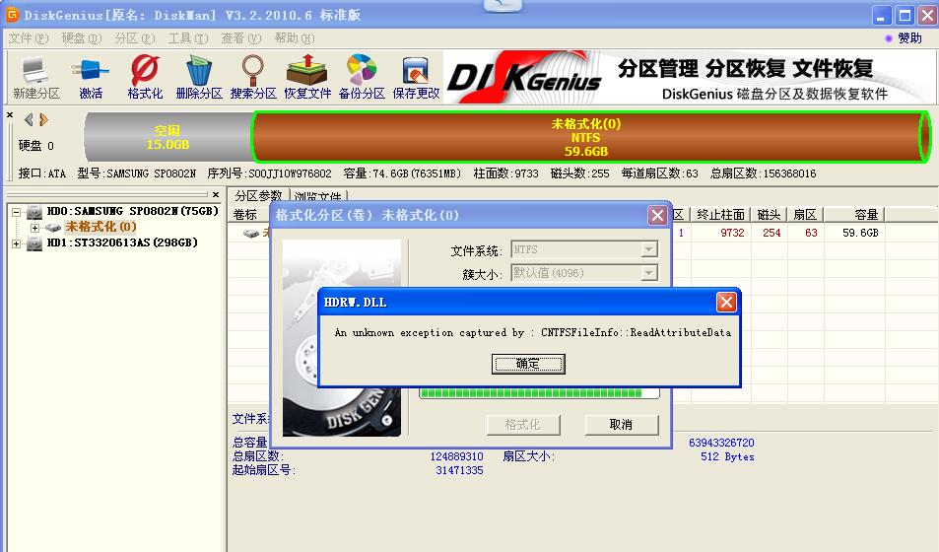The height and width of the screenshot is (552, 939).
Task: Click the disabled 格式化 button in the dialog
Action: point(523,425)
